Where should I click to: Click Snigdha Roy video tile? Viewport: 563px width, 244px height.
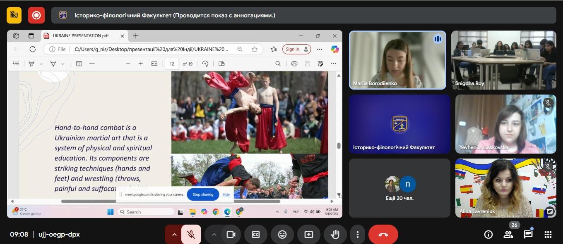pos(504,60)
